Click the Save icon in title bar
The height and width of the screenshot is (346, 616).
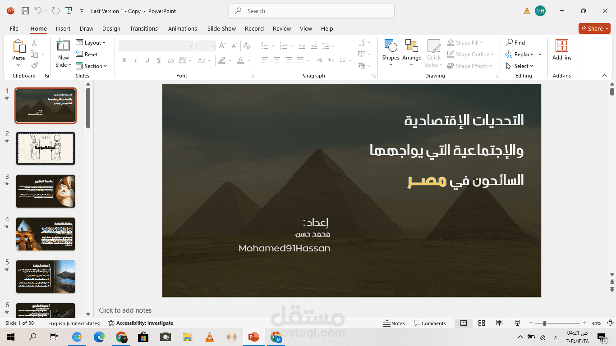(25, 11)
